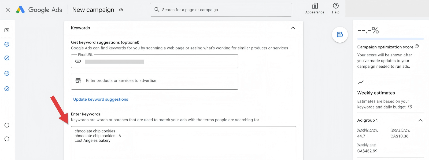Screen dimensions: 429x160
Task: Click the Weekly cost metric label
Action: coord(367,145)
